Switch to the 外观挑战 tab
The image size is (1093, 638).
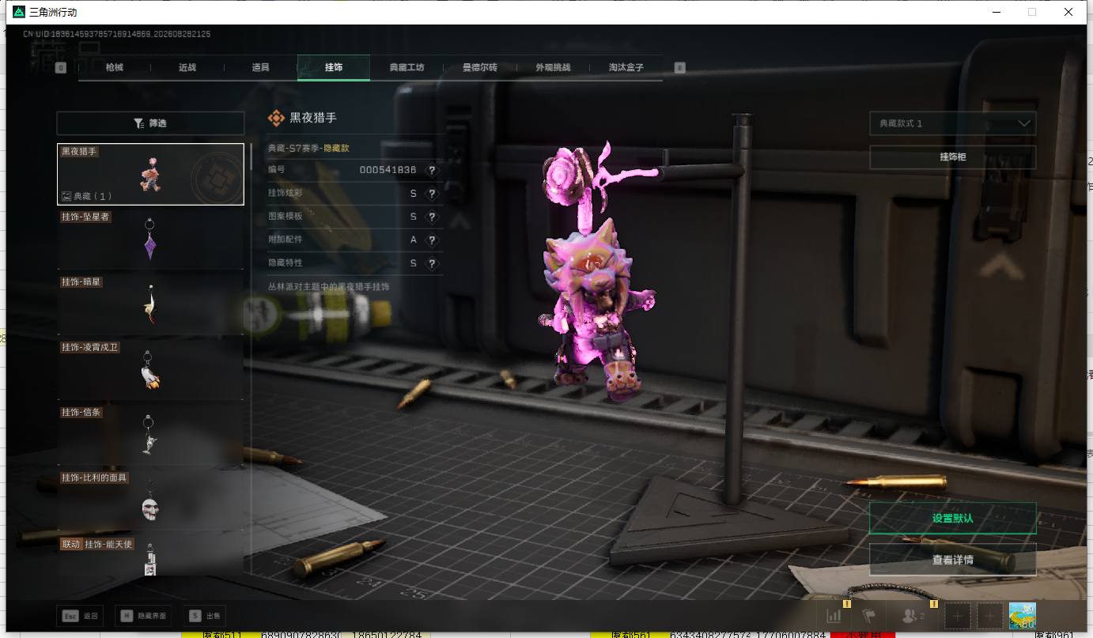coord(553,68)
